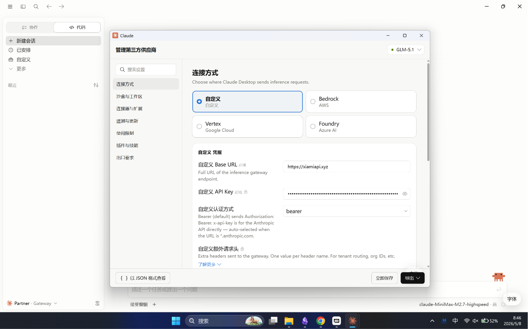Click the 自定义 API Key password field
The height and width of the screenshot is (329, 528).
(346, 194)
